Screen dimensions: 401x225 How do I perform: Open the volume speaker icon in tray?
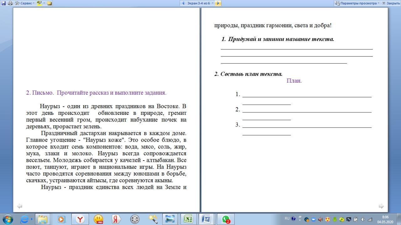363,219
